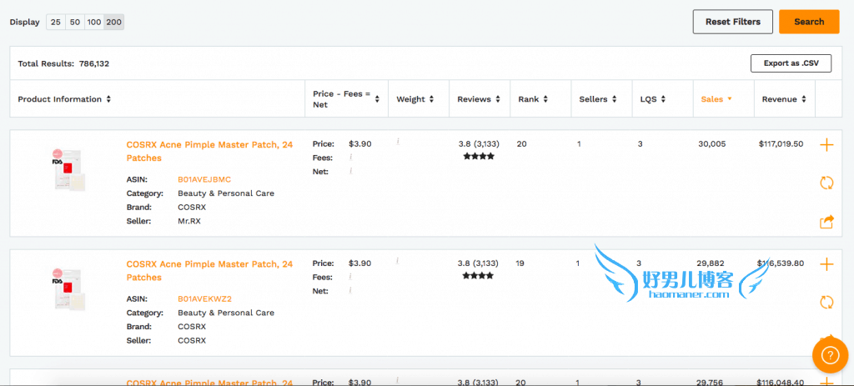View weight info icon for B01AVEJBMC row
Screen dimensions: 854x386
(x=398, y=142)
